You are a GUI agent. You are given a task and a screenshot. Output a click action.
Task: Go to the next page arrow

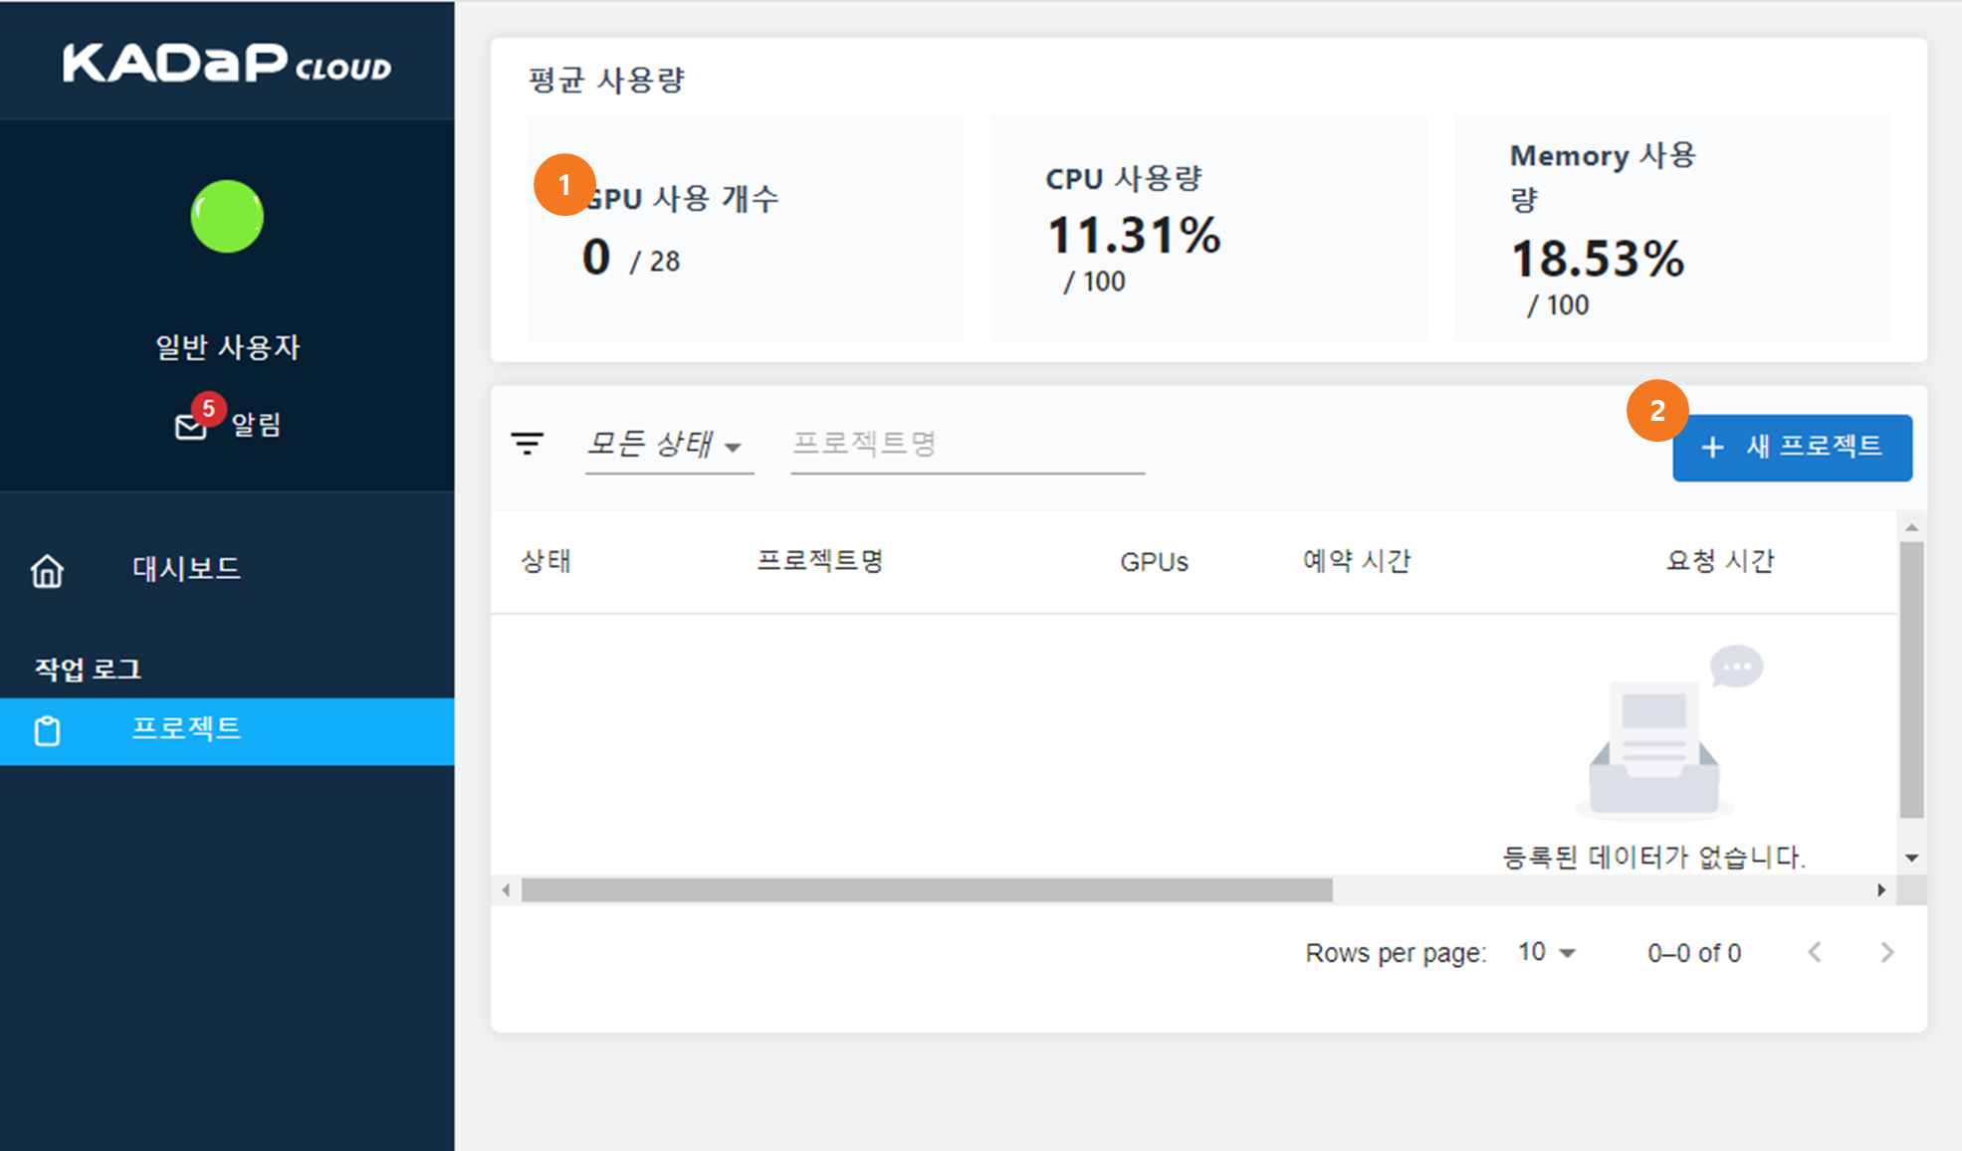[1886, 952]
